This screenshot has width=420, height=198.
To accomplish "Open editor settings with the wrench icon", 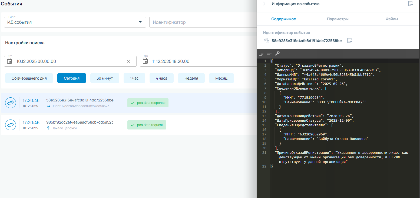I will tap(277, 53).
